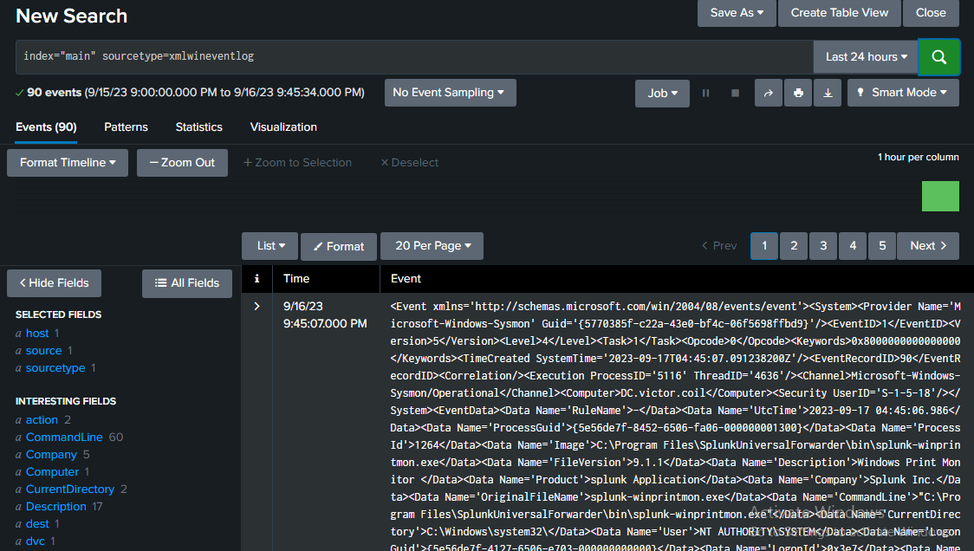Open the 20 Per Page dropdown

(x=432, y=246)
